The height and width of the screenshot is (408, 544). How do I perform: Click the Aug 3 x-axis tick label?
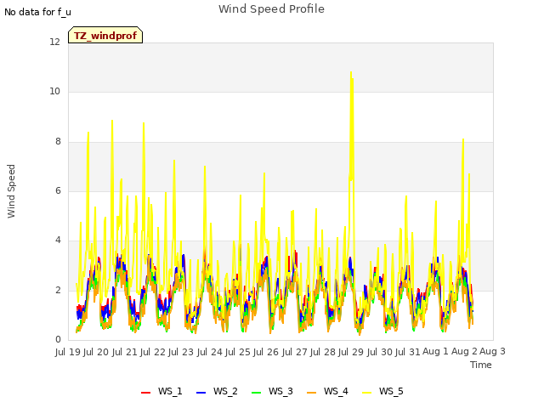click(x=493, y=352)
